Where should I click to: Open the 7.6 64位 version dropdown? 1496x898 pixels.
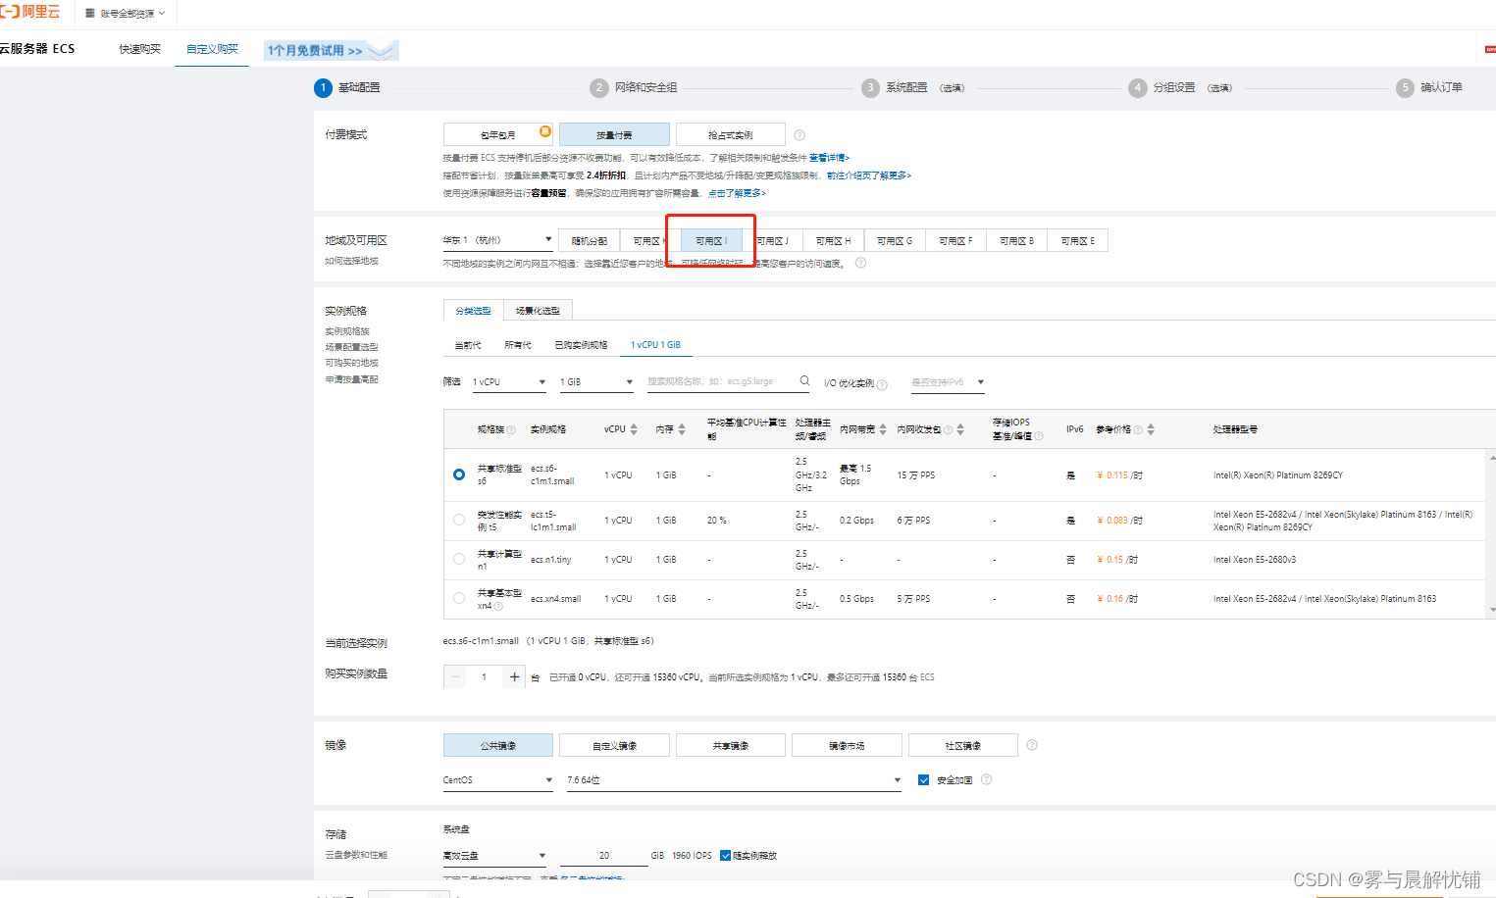click(734, 780)
